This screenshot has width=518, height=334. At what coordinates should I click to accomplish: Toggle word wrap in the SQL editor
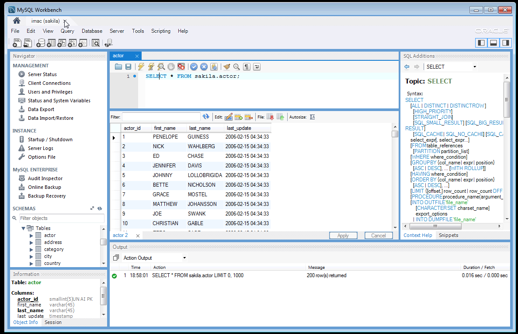click(257, 67)
